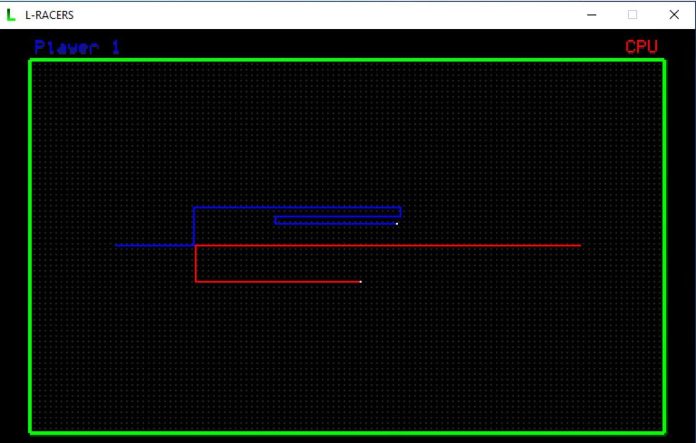Image resolution: width=696 pixels, height=443 pixels.
Task: Click the disabled maximize button
Action: pyautogui.click(x=632, y=15)
